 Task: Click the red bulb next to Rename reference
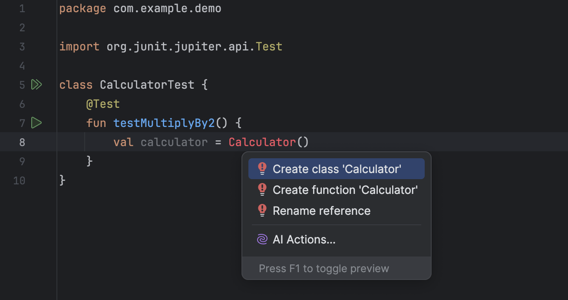(x=262, y=210)
